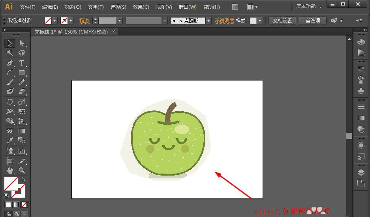Launch Adobe Bridge via Br icon

(235, 7)
